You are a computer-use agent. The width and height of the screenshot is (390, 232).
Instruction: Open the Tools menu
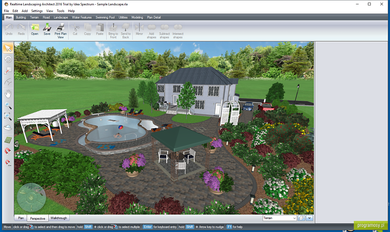61,11
